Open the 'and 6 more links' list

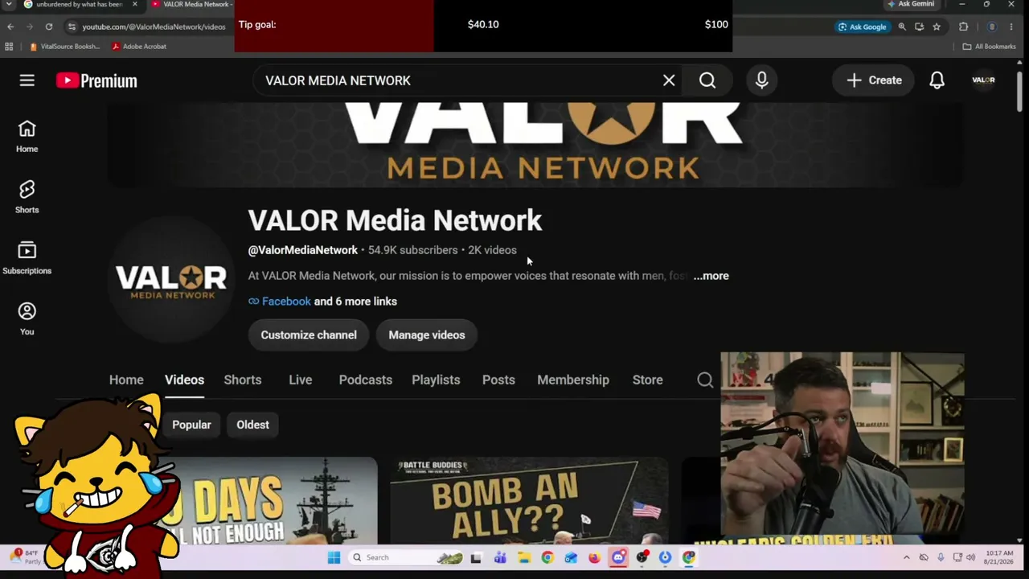pos(355,302)
